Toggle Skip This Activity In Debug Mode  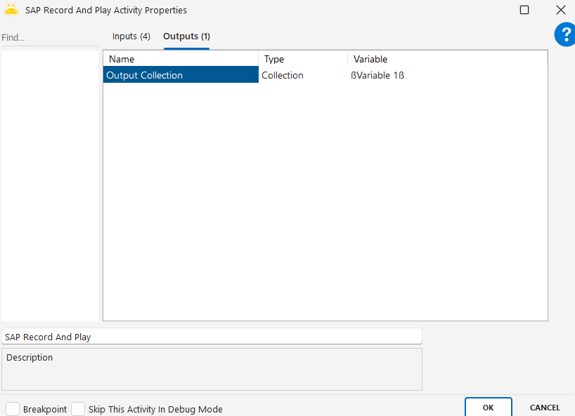[x=78, y=409]
